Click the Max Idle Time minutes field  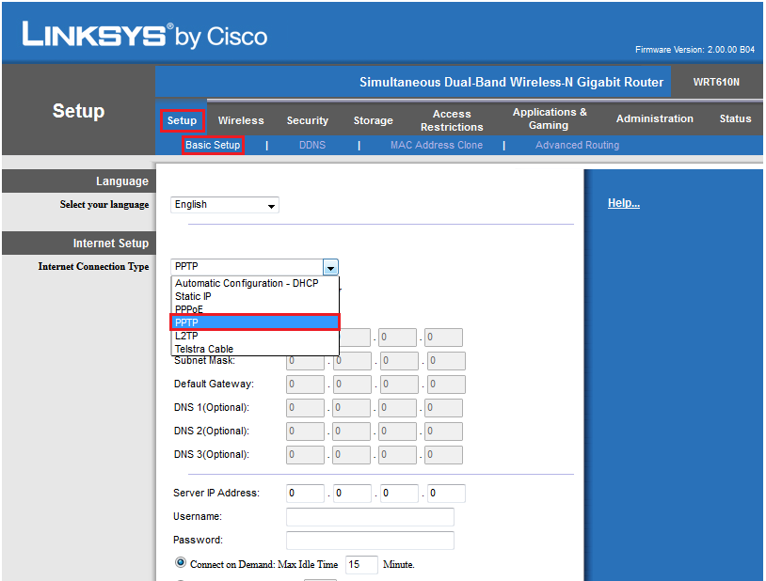coord(361,564)
